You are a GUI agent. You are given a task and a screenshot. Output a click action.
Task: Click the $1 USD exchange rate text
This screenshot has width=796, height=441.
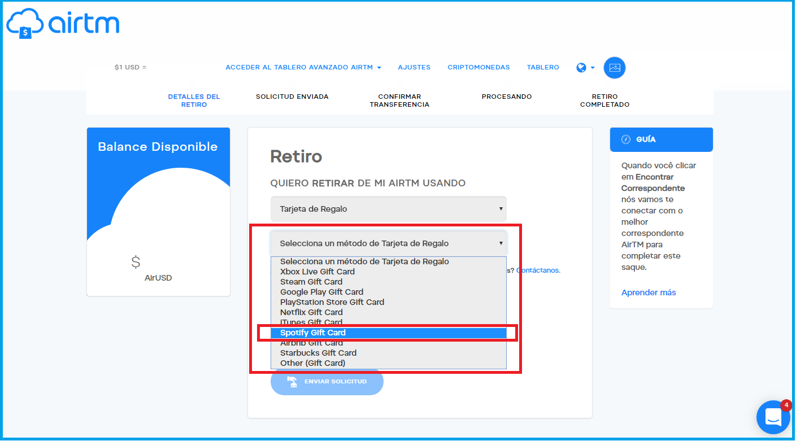tap(131, 67)
